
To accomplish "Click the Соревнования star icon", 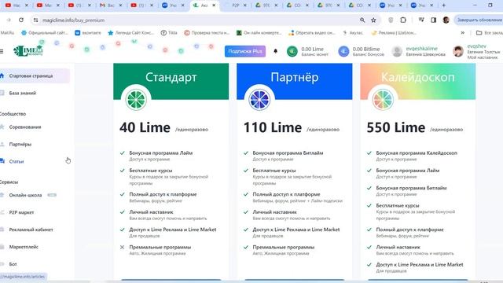I will click(2, 127).
